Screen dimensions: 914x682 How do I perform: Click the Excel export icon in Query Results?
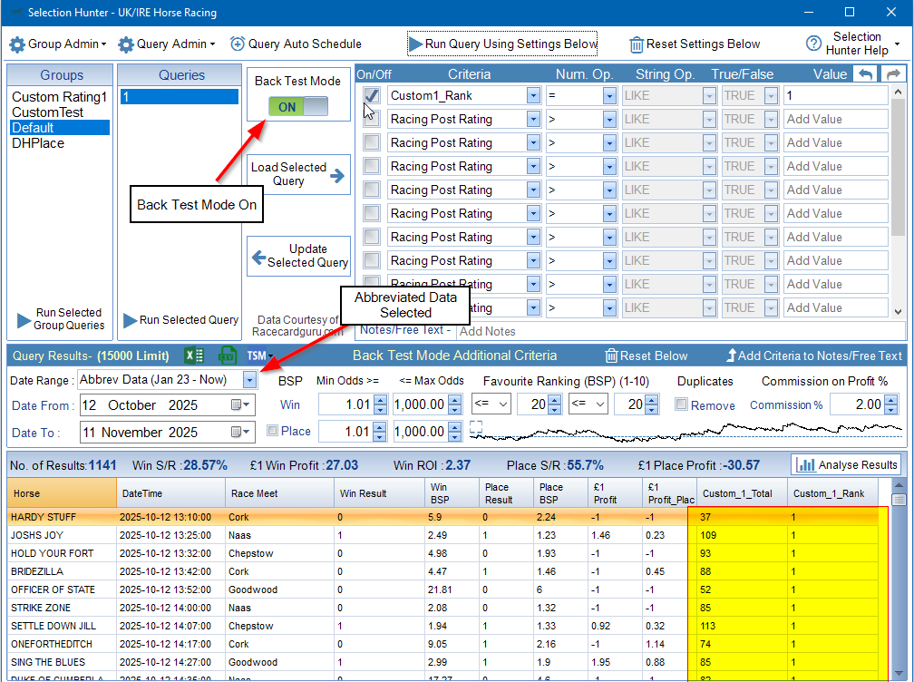pyautogui.click(x=194, y=356)
